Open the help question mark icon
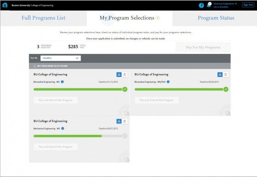The image size is (257, 177). [201, 5]
